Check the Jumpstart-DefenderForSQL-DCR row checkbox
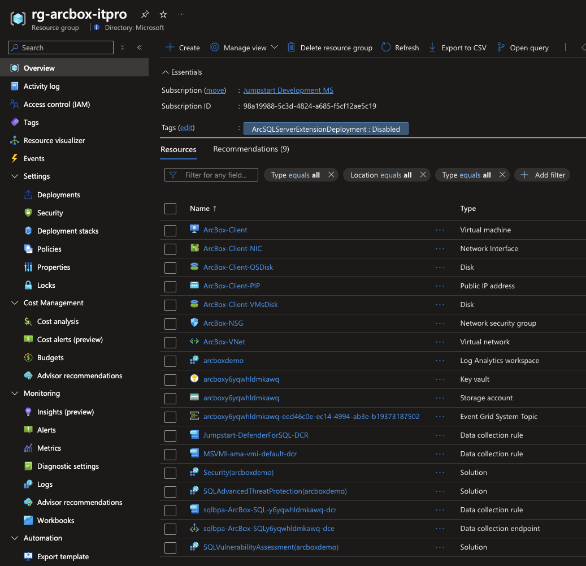The image size is (586, 566). click(171, 435)
